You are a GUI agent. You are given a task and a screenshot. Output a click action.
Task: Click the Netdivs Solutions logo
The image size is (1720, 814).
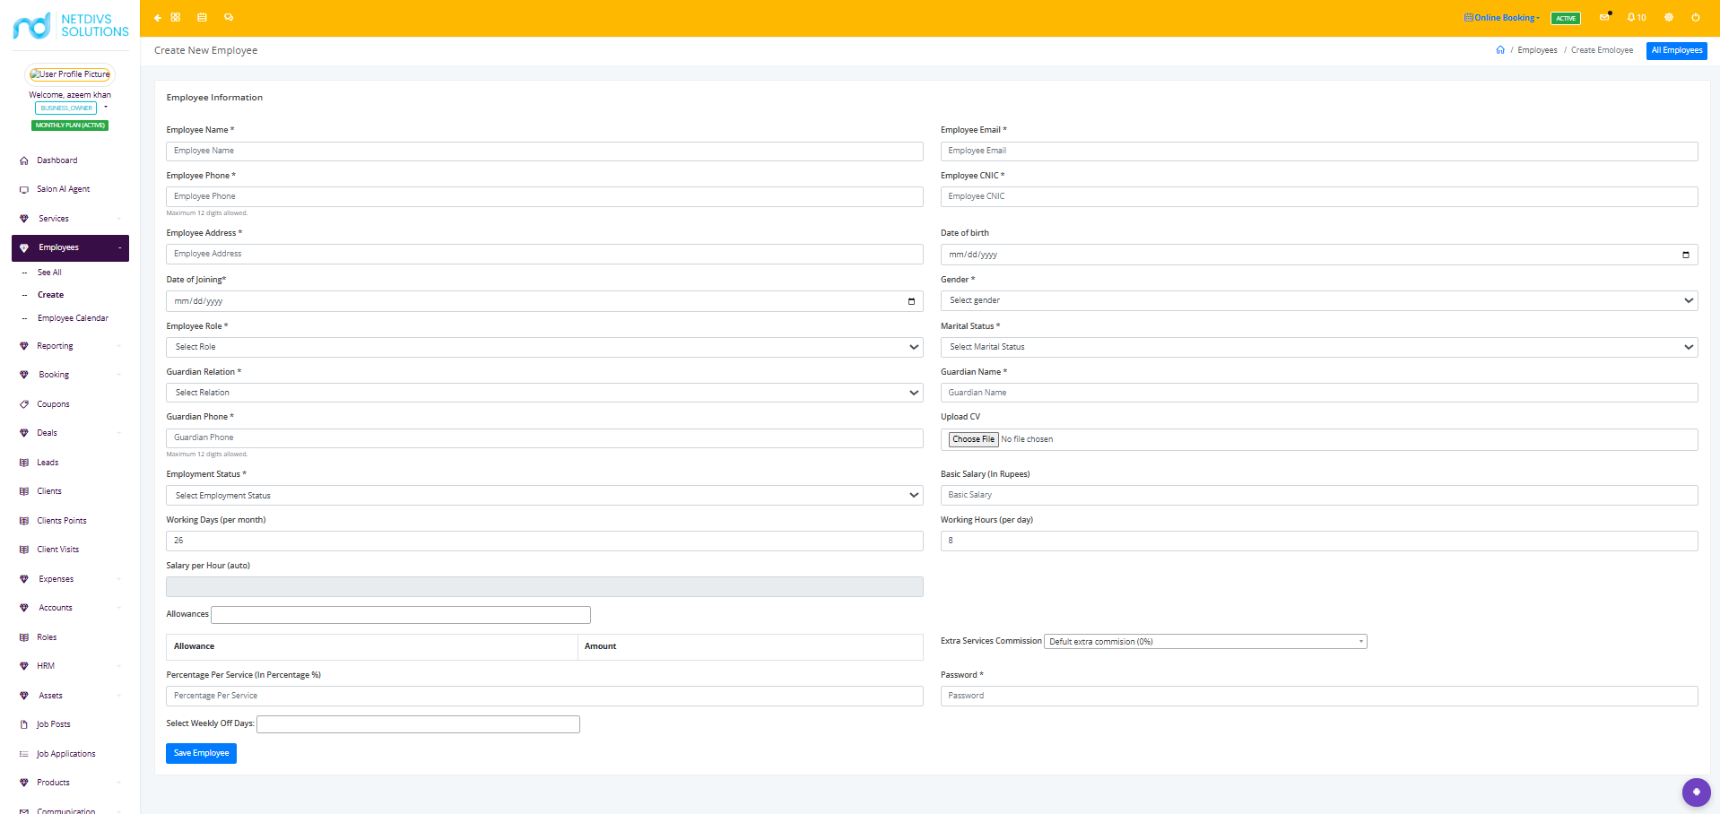coord(71,25)
